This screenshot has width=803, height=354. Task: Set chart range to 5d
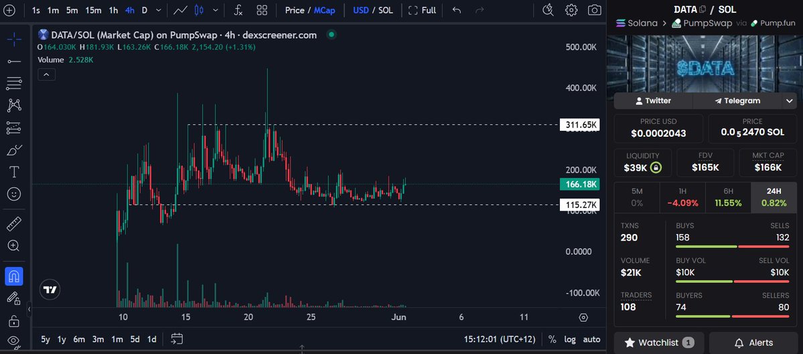[135, 339]
